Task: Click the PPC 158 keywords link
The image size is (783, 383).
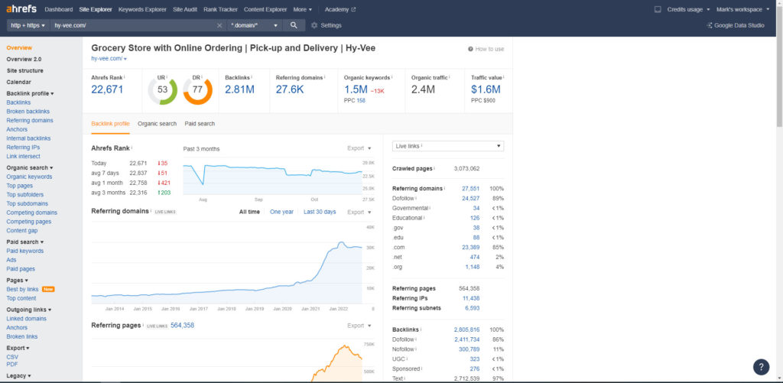Action: point(361,100)
